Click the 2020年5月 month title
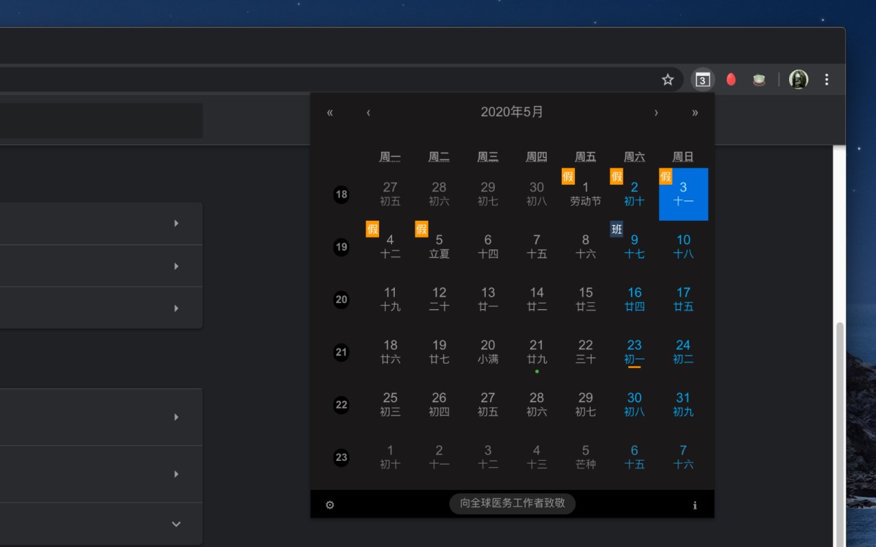The width and height of the screenshot is (876, 547). pyautogui.click(x=512, y=112)
